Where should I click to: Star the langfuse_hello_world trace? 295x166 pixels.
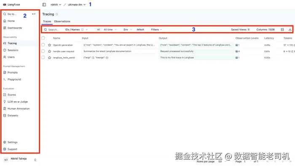(49, 58)
